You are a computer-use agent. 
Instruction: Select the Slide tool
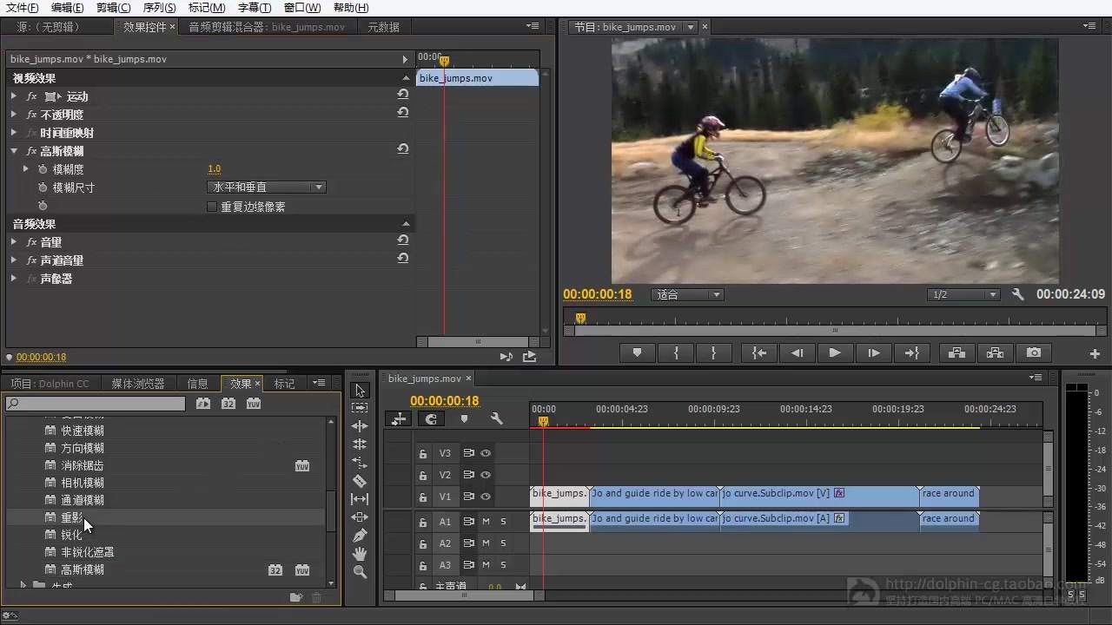pos(360,517)
